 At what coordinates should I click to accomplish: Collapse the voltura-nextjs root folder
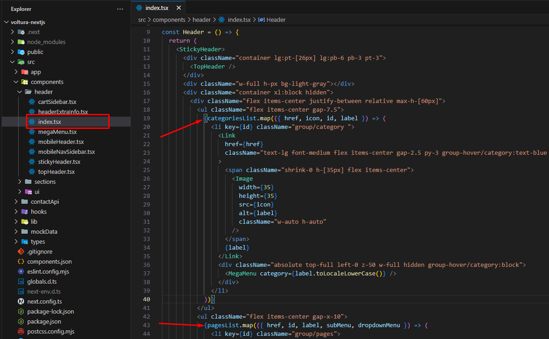click(6, 22)
